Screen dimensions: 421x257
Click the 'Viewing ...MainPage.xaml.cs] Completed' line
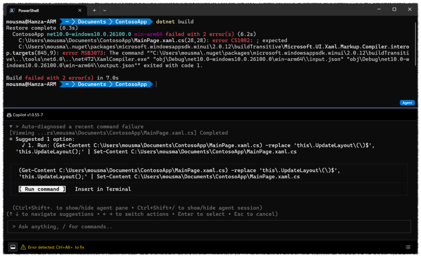[119, 133]
